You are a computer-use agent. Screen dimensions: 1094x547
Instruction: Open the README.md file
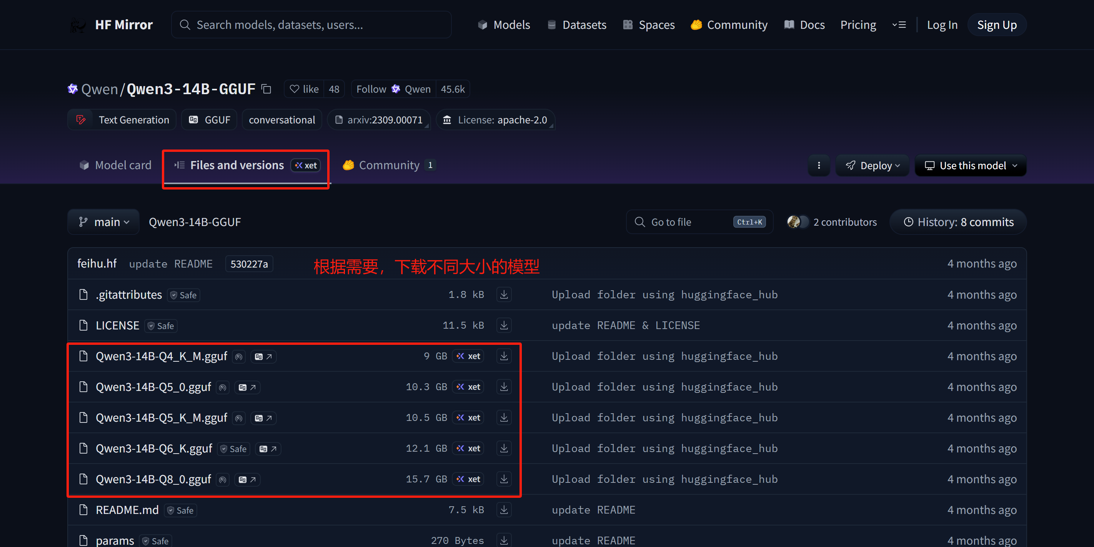(127, 510)
